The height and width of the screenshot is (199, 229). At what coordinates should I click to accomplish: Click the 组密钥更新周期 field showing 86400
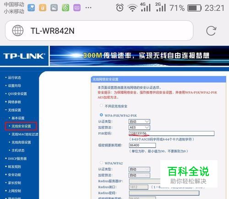click(142, 145)
